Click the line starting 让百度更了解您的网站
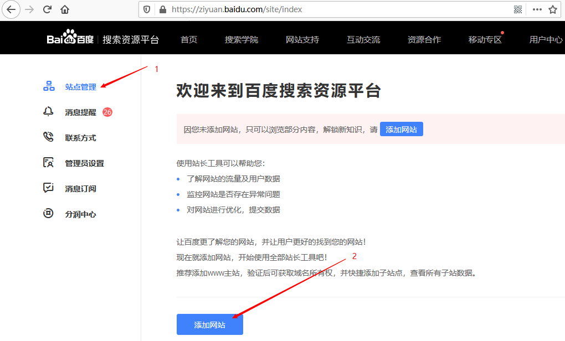 [271, 242]
